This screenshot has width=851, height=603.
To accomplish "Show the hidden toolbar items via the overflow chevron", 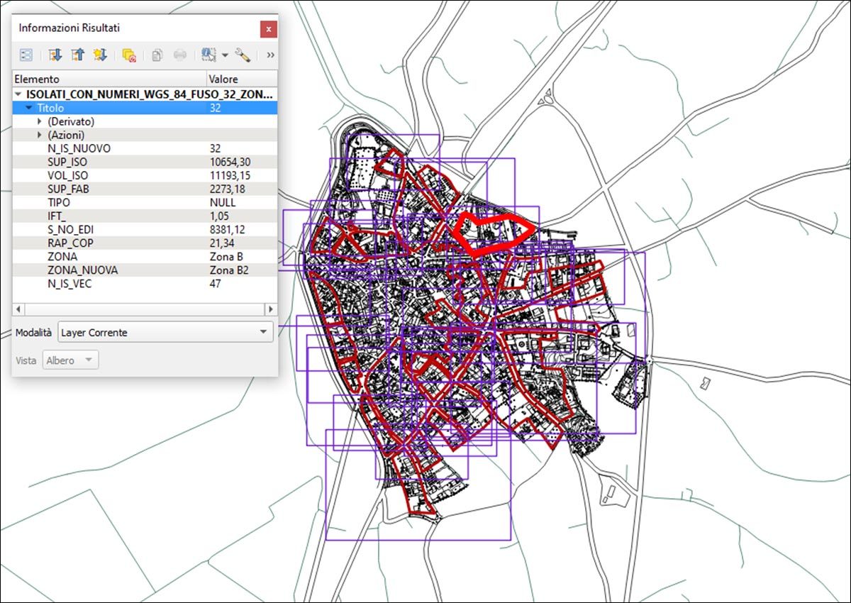I will (x=270, y=55).
